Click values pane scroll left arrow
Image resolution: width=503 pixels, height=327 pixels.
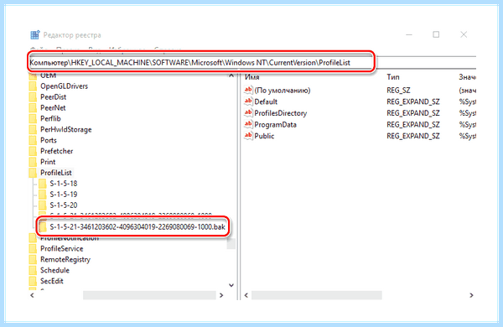246,295
